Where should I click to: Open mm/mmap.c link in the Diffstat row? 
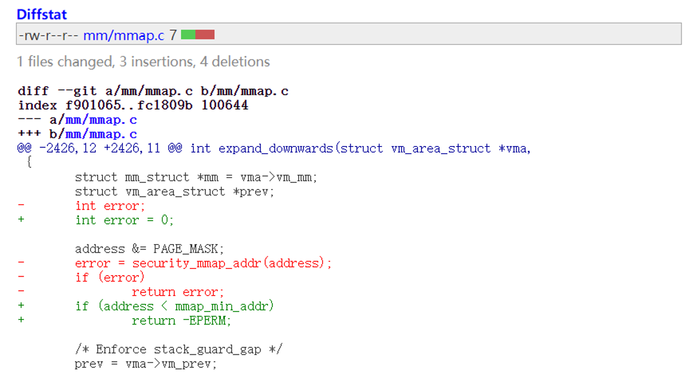coord(123,35)
